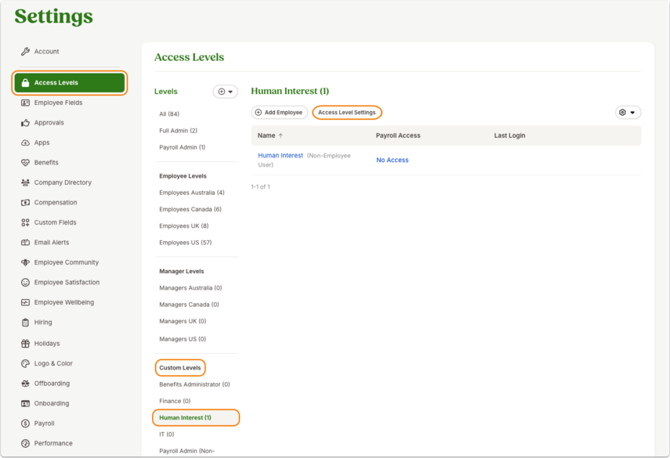Click Add Employee button
670x458 pixels.
coord(280,112)
